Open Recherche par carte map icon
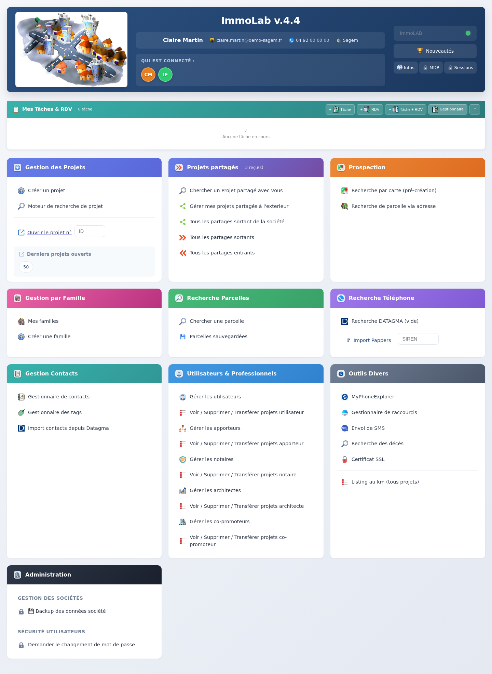 pos(345,191)
